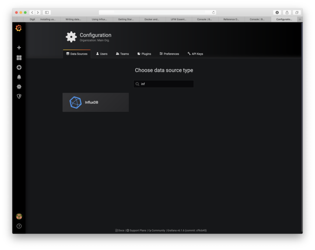
Task: Reload the page with the refresh icon
Action: (x=214, y=13)
